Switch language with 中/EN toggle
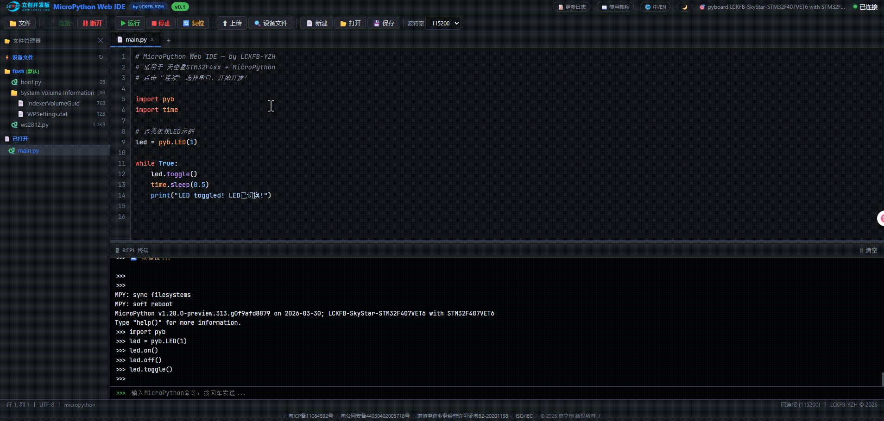 [x=656, y=7]
